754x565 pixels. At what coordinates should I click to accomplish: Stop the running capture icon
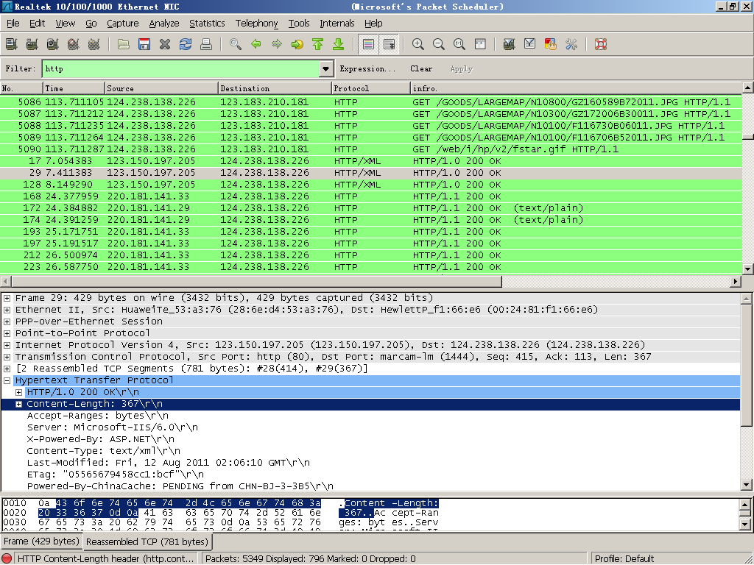click(x=74, y=44)
